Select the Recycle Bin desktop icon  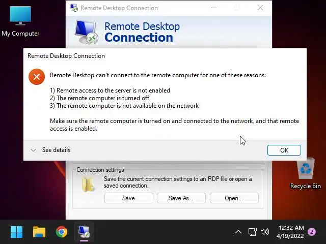point(306,174)
